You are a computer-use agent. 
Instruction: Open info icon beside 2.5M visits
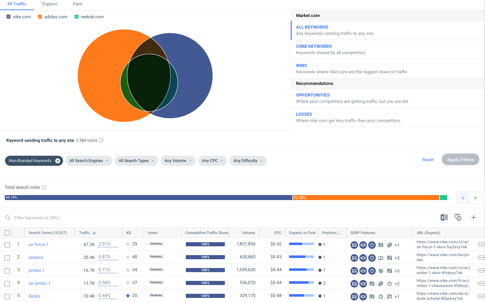pos(101,140)
